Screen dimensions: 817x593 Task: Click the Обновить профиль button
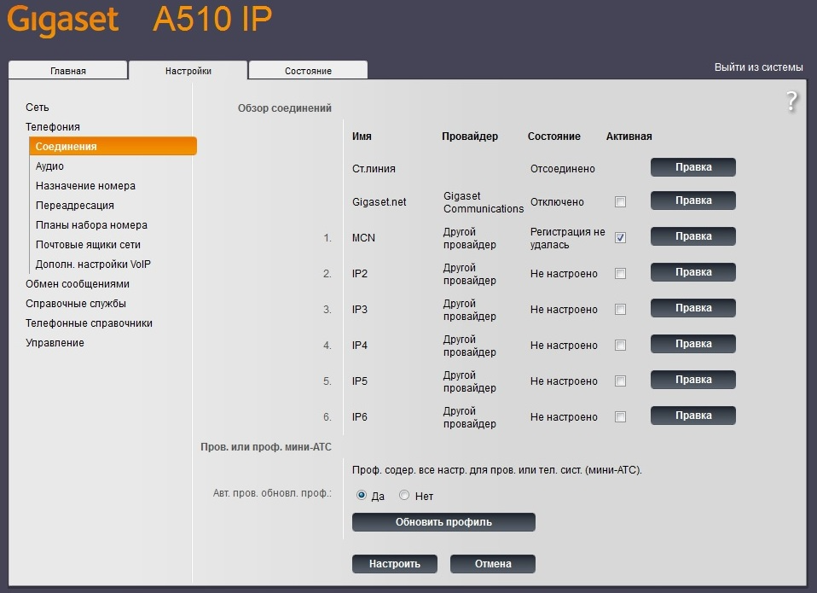click(x=443, y=522)
